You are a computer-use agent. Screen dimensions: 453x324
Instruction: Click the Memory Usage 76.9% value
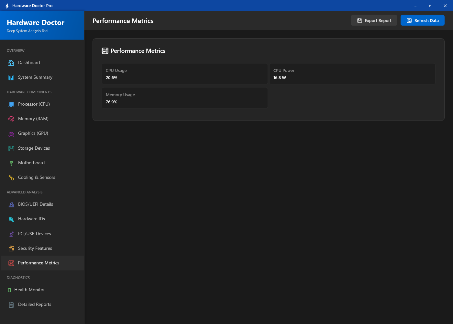[112, 102]
